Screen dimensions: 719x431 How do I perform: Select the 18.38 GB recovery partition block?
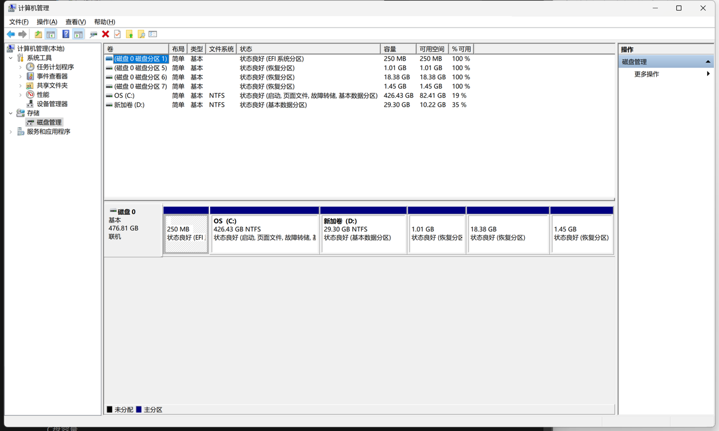click(x=508, y=230)
